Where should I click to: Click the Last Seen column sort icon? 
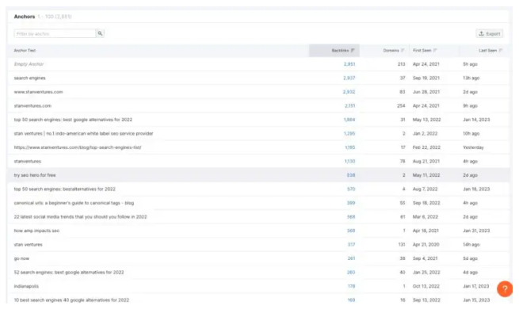(x=501, y=51)
